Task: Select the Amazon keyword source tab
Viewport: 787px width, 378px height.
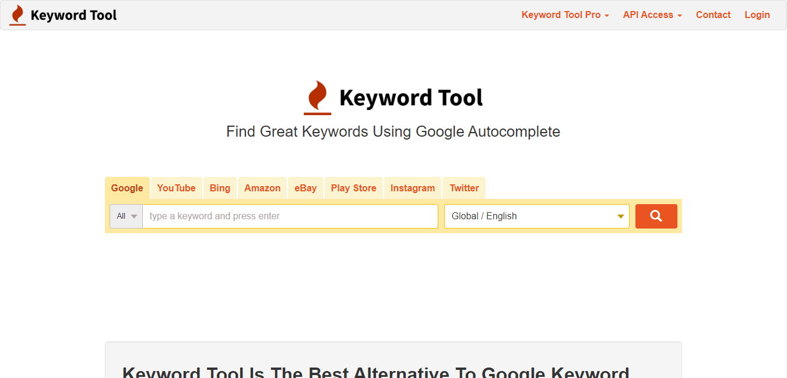Action: coord(262,188)
